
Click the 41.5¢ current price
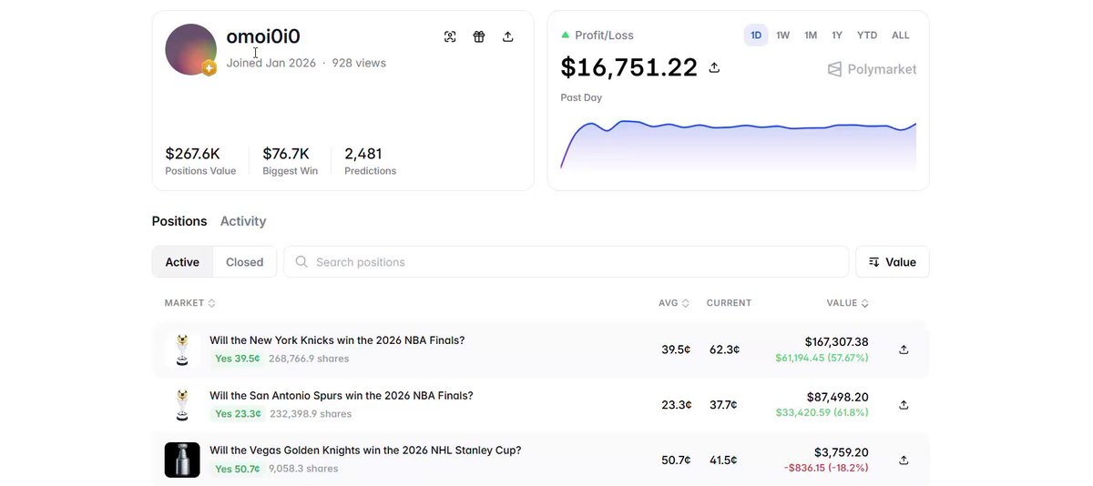click(x=723, y=461)
